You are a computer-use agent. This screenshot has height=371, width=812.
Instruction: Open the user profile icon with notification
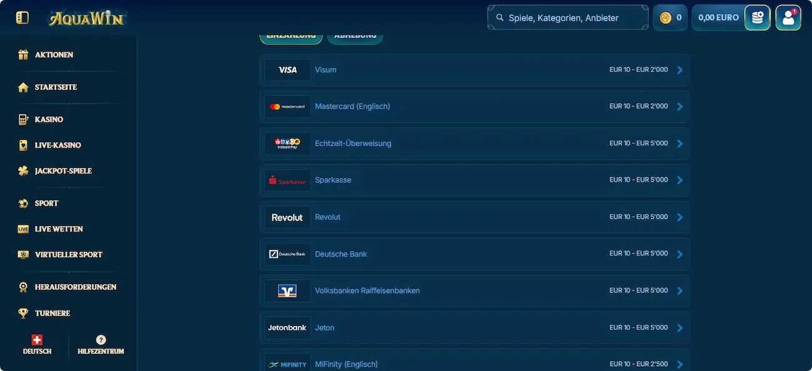click(x=788, y=17)
